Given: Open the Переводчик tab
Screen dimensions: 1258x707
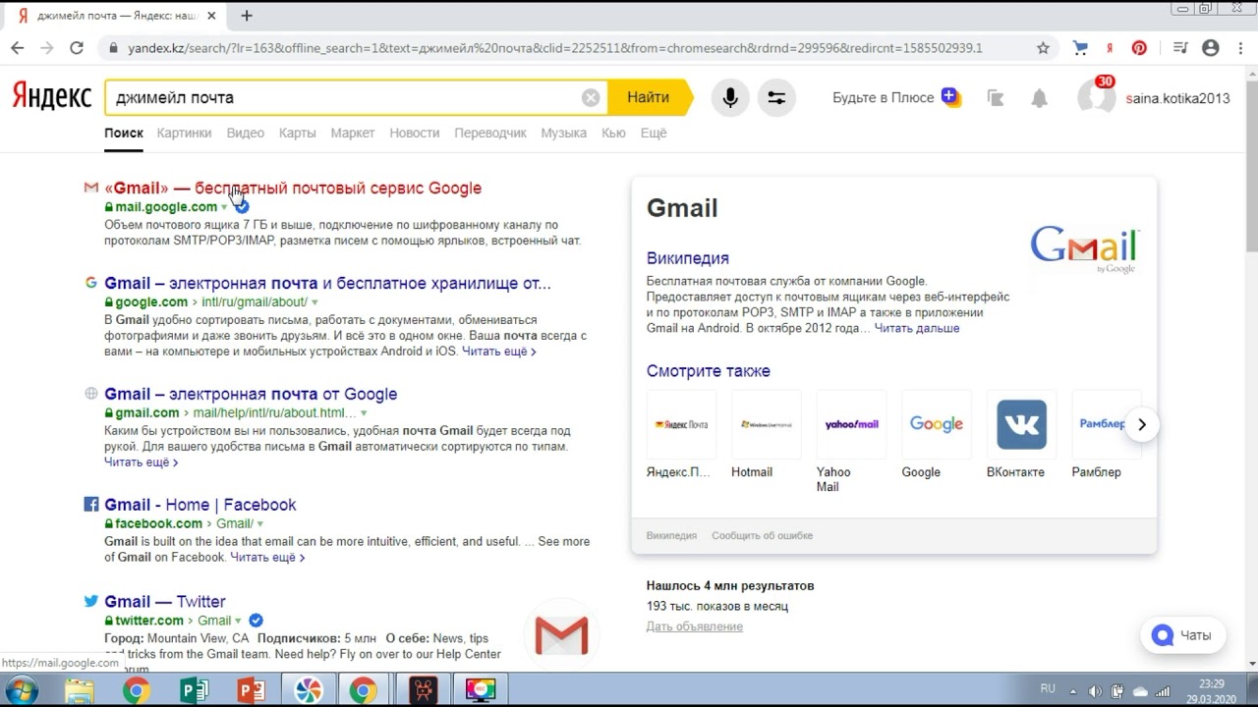Looking at the screenshot, I should [490, 133].
